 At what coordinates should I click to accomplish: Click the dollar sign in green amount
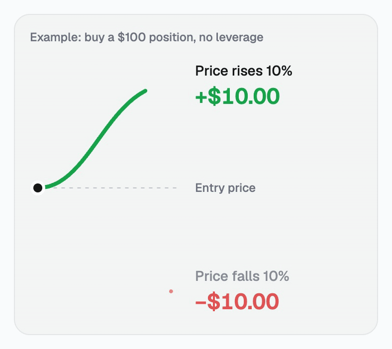[x=214, y=96]
